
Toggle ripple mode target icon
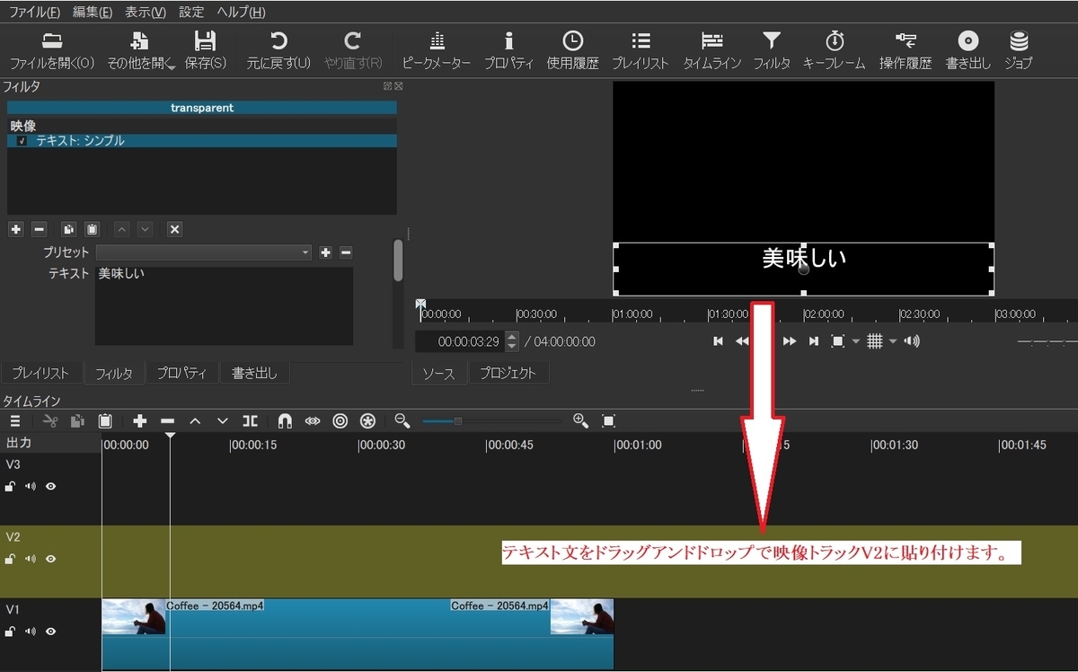[340, 420]
